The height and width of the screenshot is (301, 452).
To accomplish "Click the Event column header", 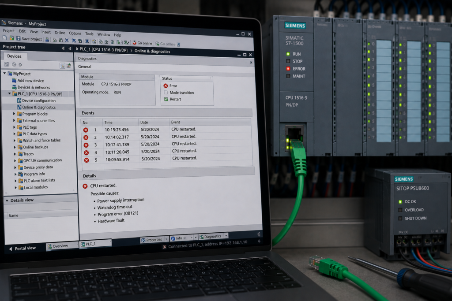I will point(210,122).
